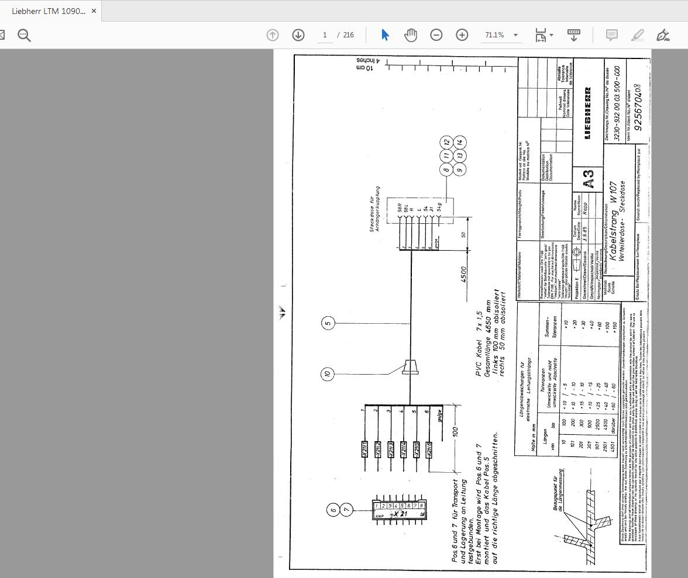Click the Add Sticky Note comment icon
This screenshot has width=688, height=578.
point(612,35)
